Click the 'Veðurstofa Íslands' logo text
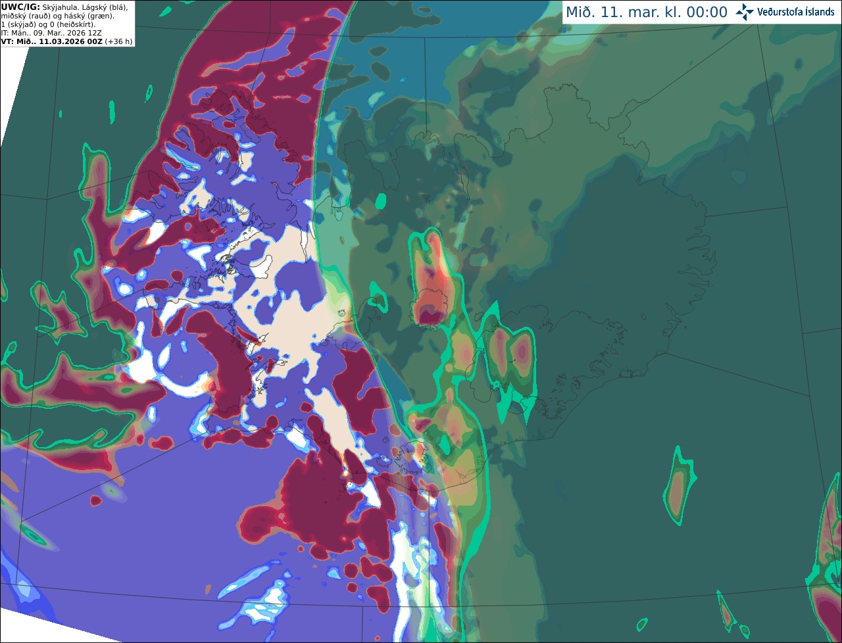Image resolution: width=842 pixels, height=643 pixels. pos(796,12)
